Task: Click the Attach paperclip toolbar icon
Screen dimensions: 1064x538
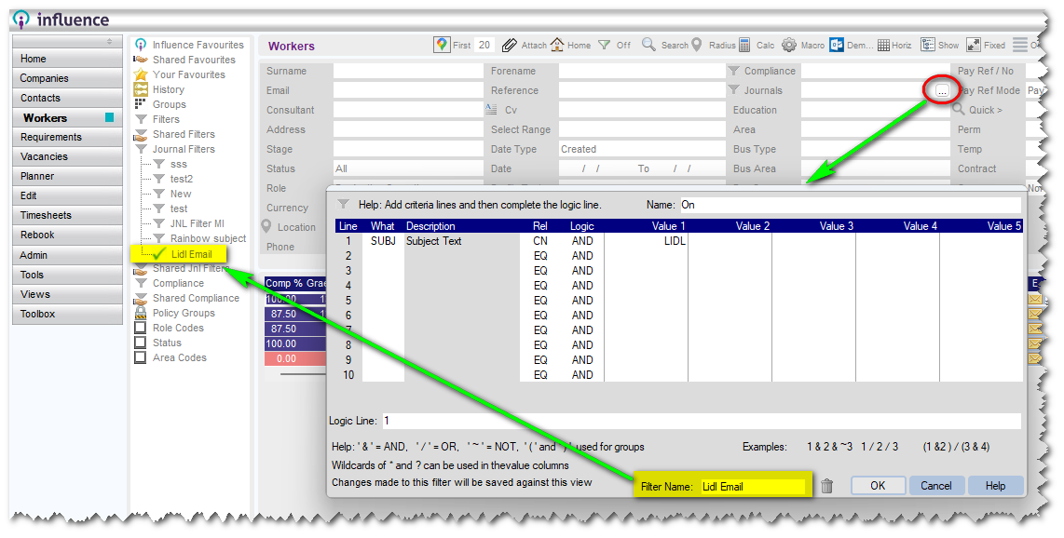Action: click(x=509, y=45)
